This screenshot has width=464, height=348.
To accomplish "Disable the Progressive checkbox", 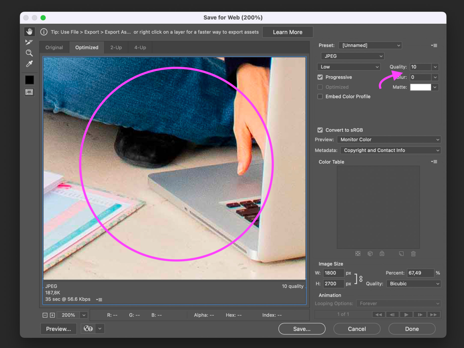I will [x=320, y=77].
